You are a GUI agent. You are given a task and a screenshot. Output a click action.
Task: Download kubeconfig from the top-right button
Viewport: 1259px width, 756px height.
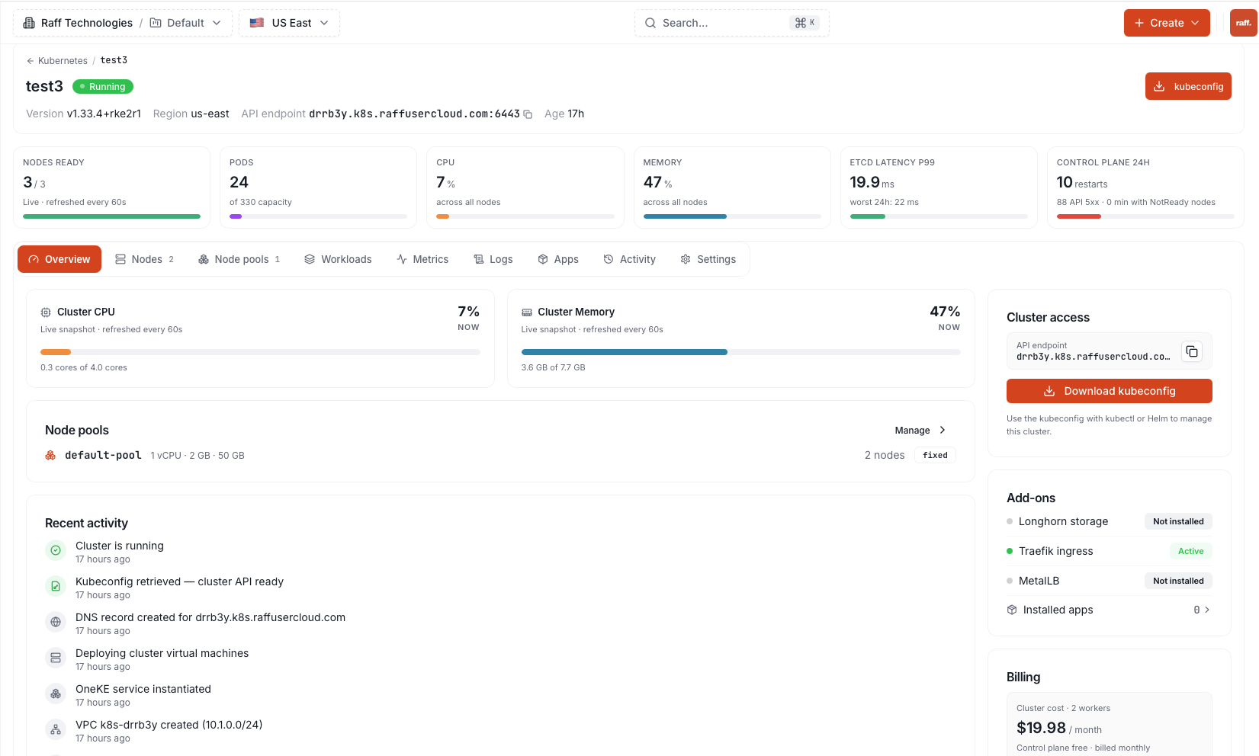pyautogui.click(x=1188, y=86)
